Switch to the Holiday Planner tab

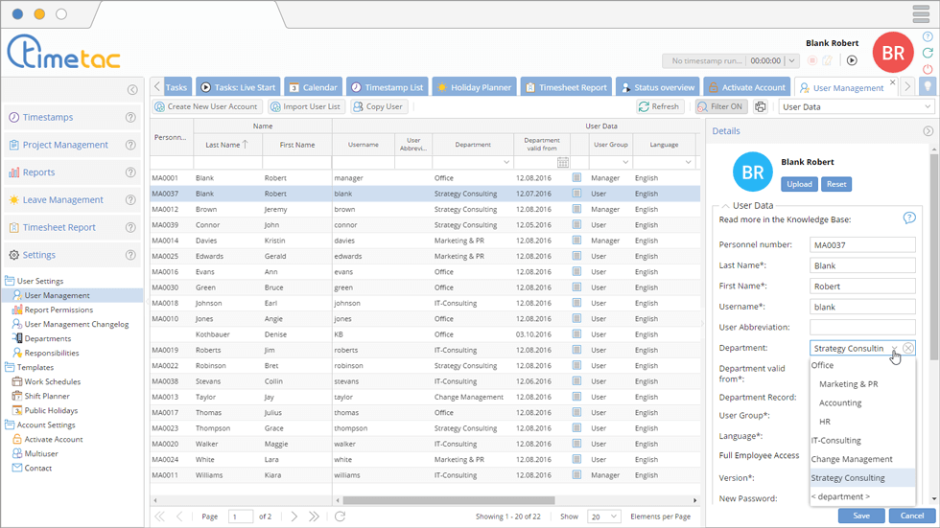tap(474, 87)
